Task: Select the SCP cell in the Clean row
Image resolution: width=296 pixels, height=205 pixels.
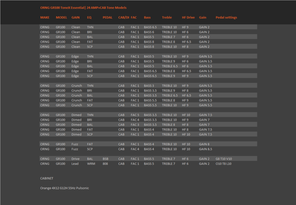Action: click(x=90, y=47)
